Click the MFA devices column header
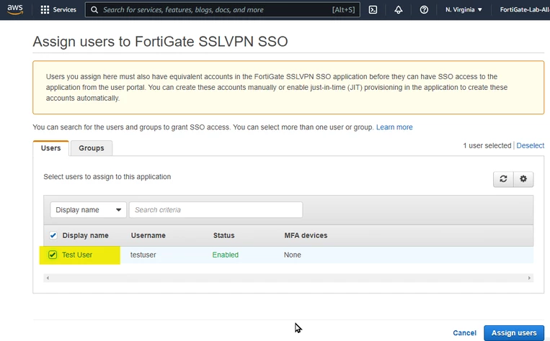Screen dimensions: 550x341 pos(306,235)
